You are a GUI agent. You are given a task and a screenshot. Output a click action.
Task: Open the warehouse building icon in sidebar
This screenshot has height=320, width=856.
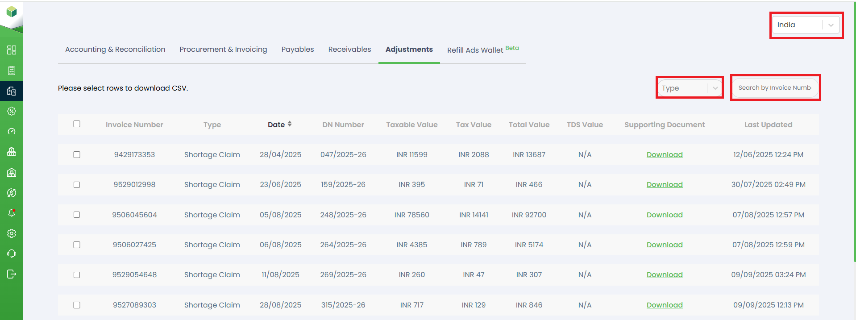(x=12, y=172)
